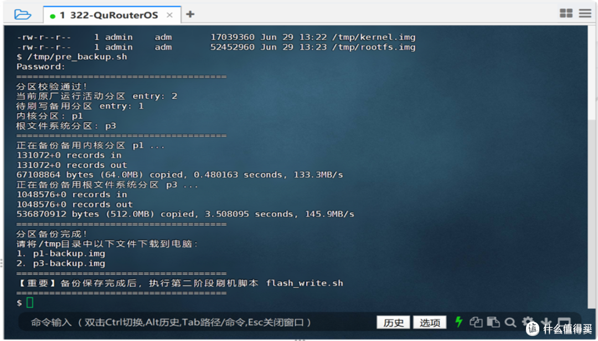
Task: Add a new connection tab
Action: coord(190,14)
